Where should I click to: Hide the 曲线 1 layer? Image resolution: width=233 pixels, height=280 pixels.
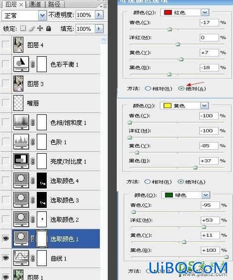(5, 258)
